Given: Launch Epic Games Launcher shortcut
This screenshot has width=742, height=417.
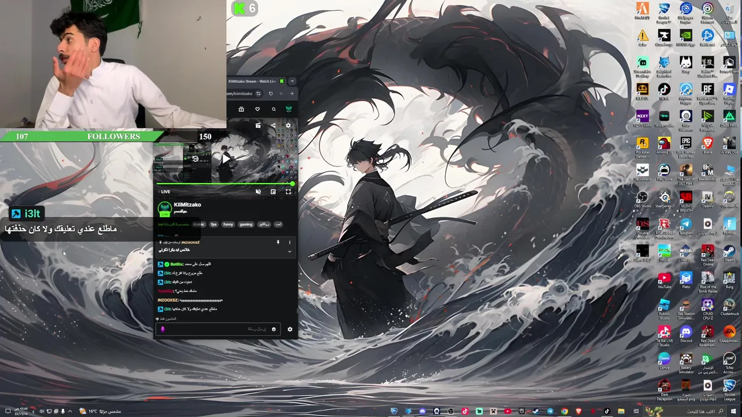Looking at the screenshot, I should [x=686, y=147].
